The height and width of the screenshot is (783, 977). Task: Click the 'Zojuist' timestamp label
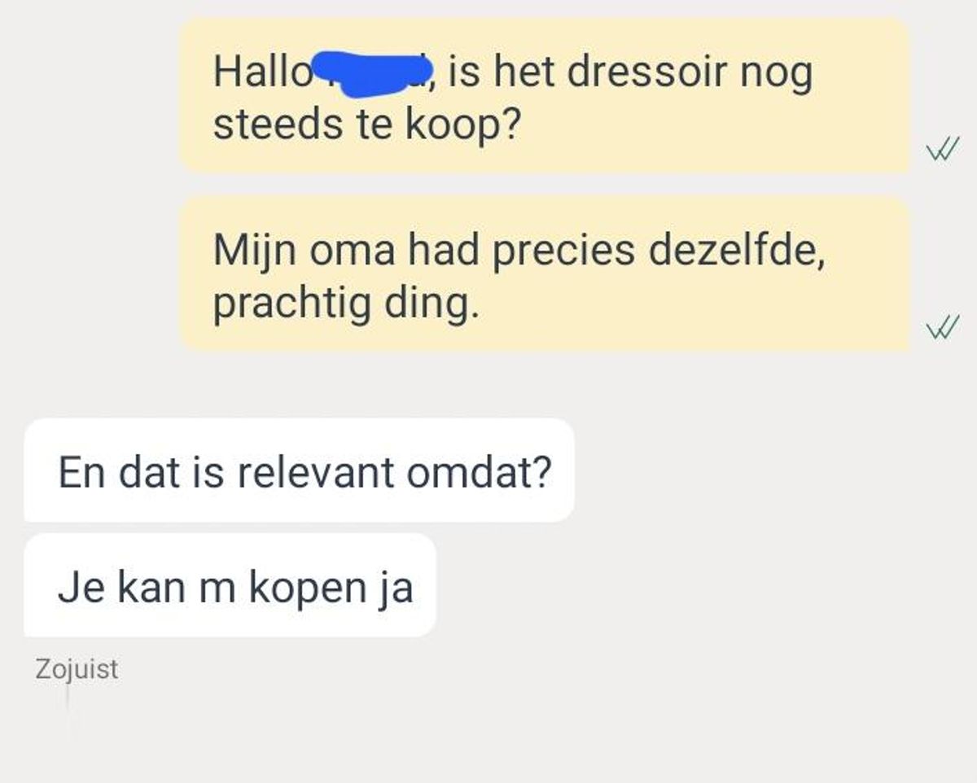77,670
